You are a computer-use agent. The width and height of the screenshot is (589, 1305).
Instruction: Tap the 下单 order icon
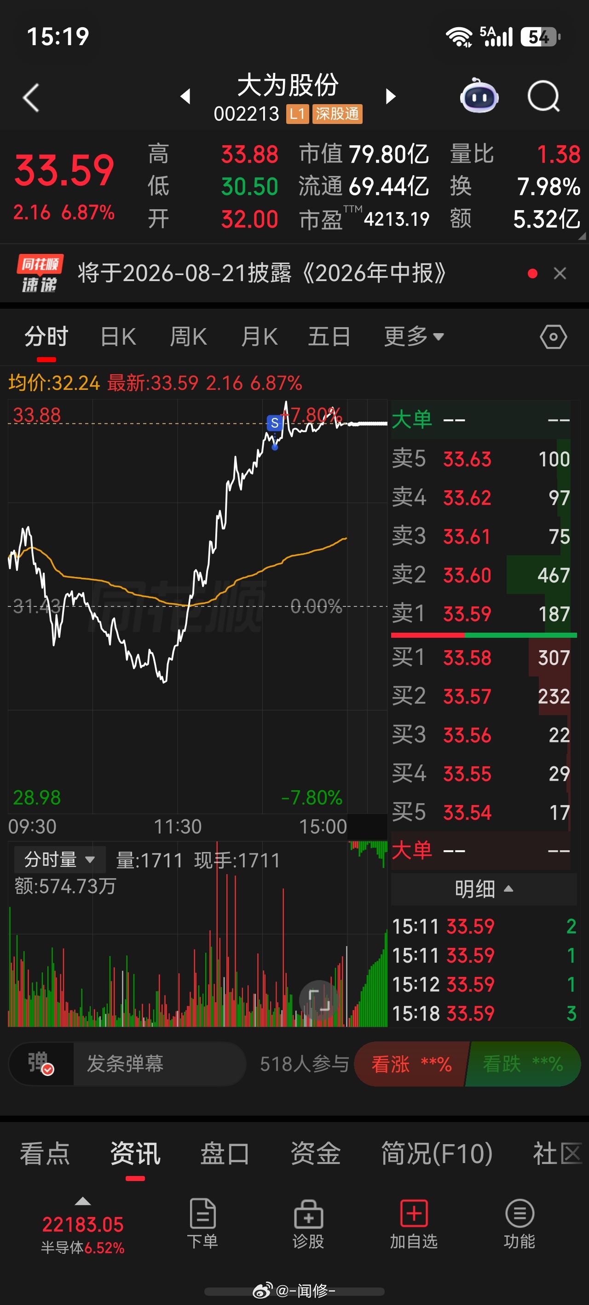202,1224
